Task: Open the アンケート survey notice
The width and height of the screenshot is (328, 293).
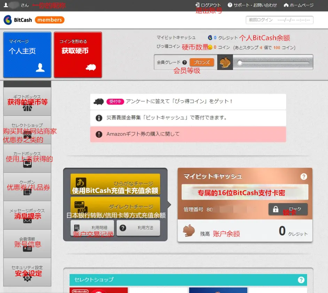Action: pyautogui.click(x=188, y=101)
